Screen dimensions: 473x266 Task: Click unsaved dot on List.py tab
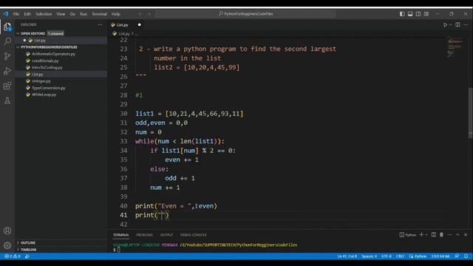(140, 24)
